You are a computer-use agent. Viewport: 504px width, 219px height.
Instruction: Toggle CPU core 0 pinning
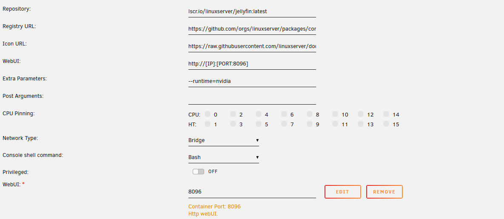(208, 114)
